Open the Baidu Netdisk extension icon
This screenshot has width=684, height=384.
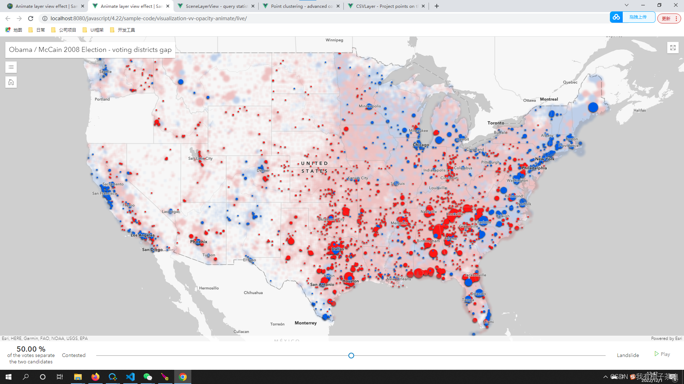(616, 17)
